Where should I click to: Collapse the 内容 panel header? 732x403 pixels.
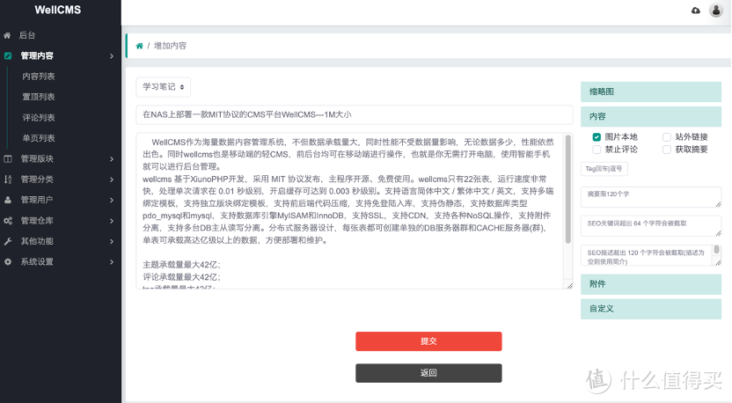coord(651,116)
